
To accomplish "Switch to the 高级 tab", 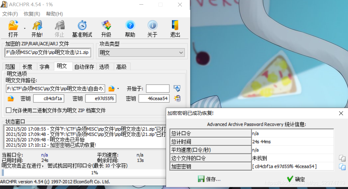I will point(122,67).
